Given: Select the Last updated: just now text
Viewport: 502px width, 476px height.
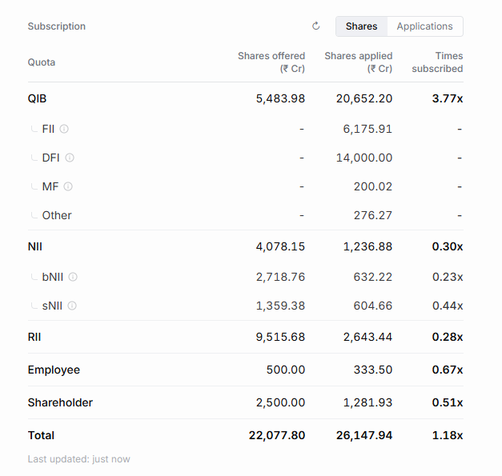Looking at the screenshot, I should (79, 459).
